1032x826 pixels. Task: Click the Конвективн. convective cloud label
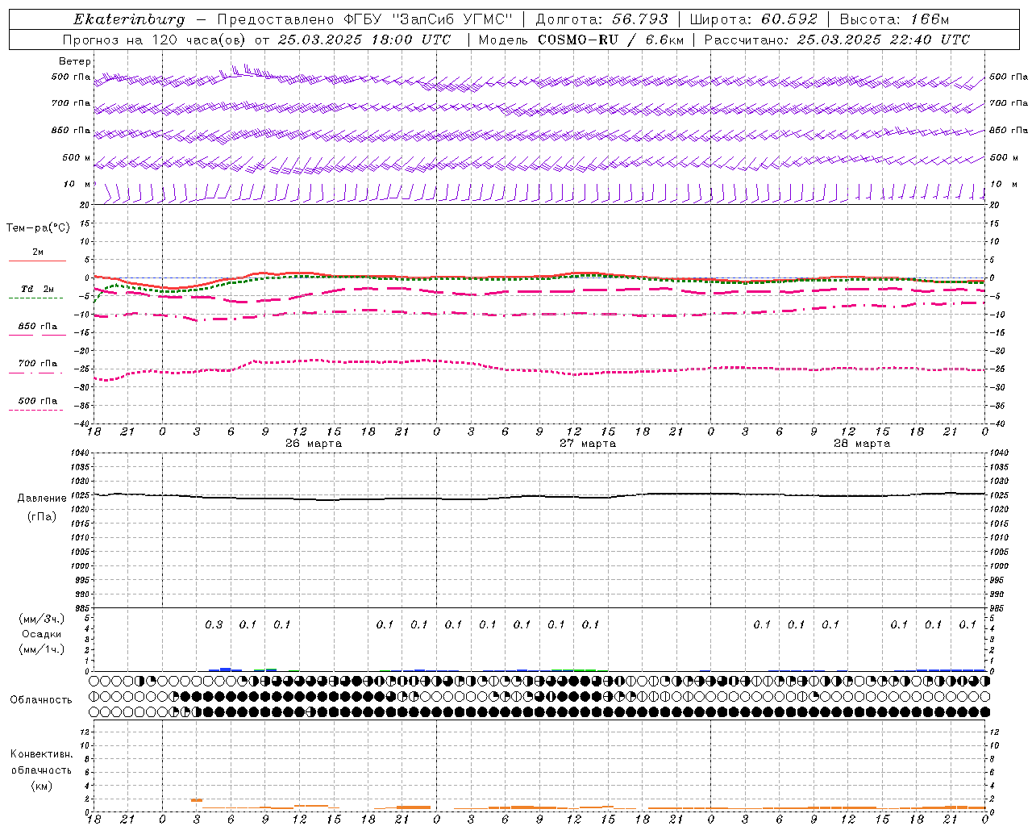pyautogui.click(x=41, y=754)
